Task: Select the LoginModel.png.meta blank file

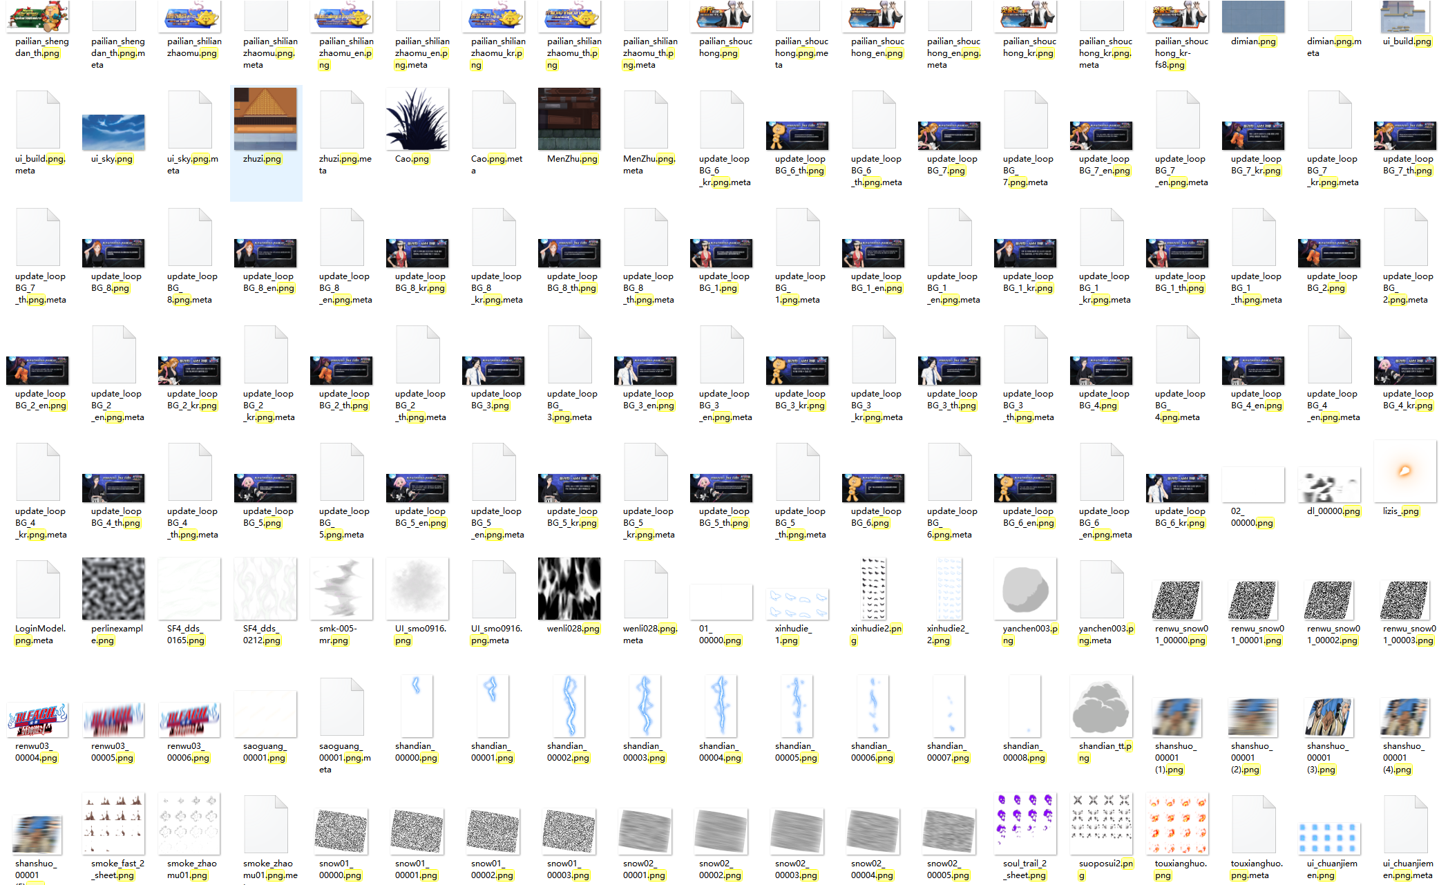Action: (x=37, y=589)
